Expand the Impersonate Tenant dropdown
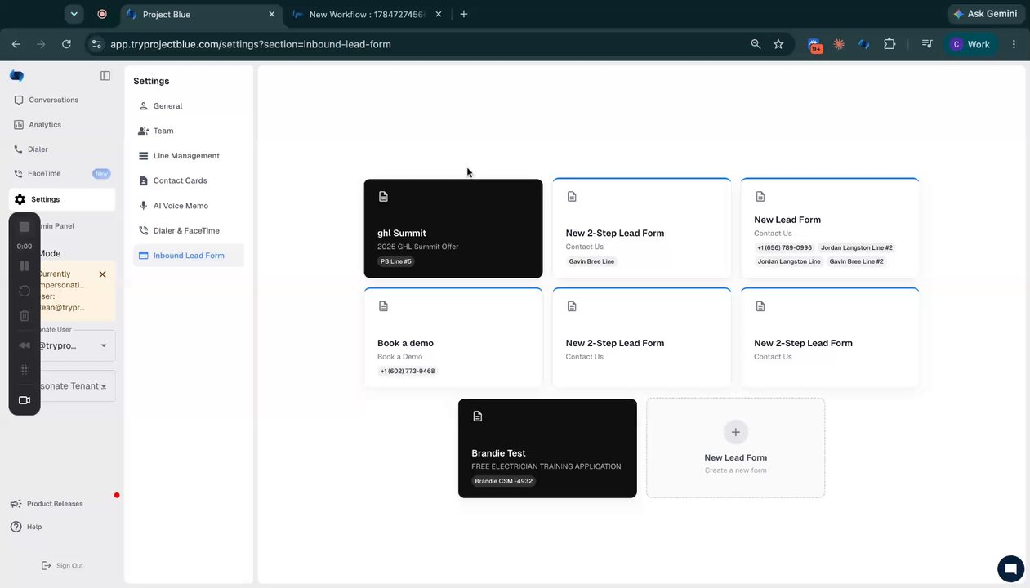 (x=104, y=386)
